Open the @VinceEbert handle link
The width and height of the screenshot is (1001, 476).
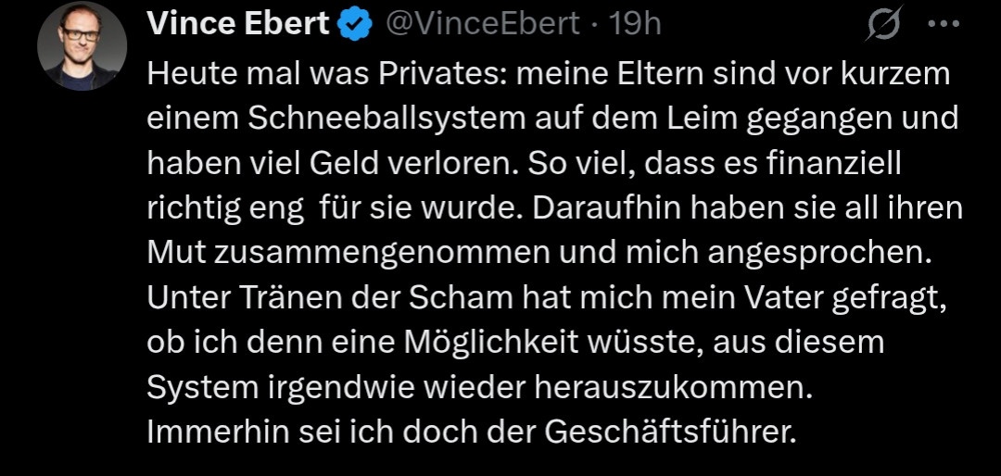pyautogui.click(x=482, y=25)
